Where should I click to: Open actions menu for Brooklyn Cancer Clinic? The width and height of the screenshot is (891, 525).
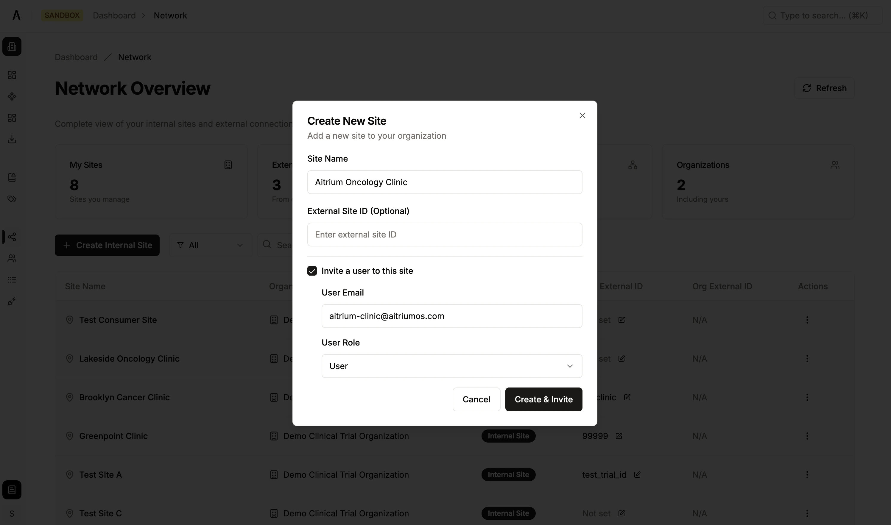807,397
